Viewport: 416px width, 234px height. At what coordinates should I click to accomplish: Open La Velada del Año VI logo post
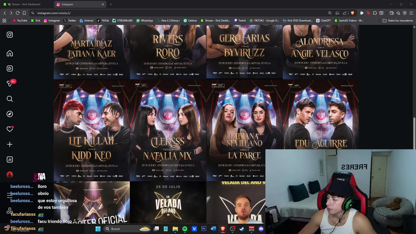[x=168, y=202]
